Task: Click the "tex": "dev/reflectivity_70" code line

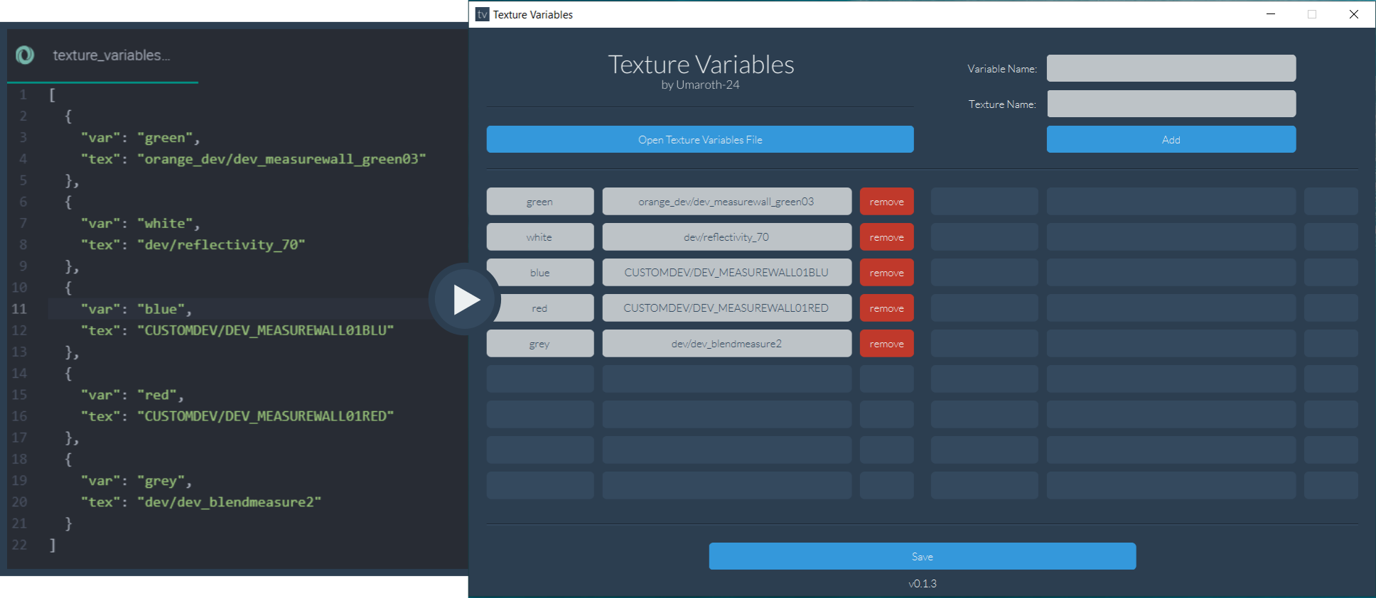Action: [x=193, y=244]
